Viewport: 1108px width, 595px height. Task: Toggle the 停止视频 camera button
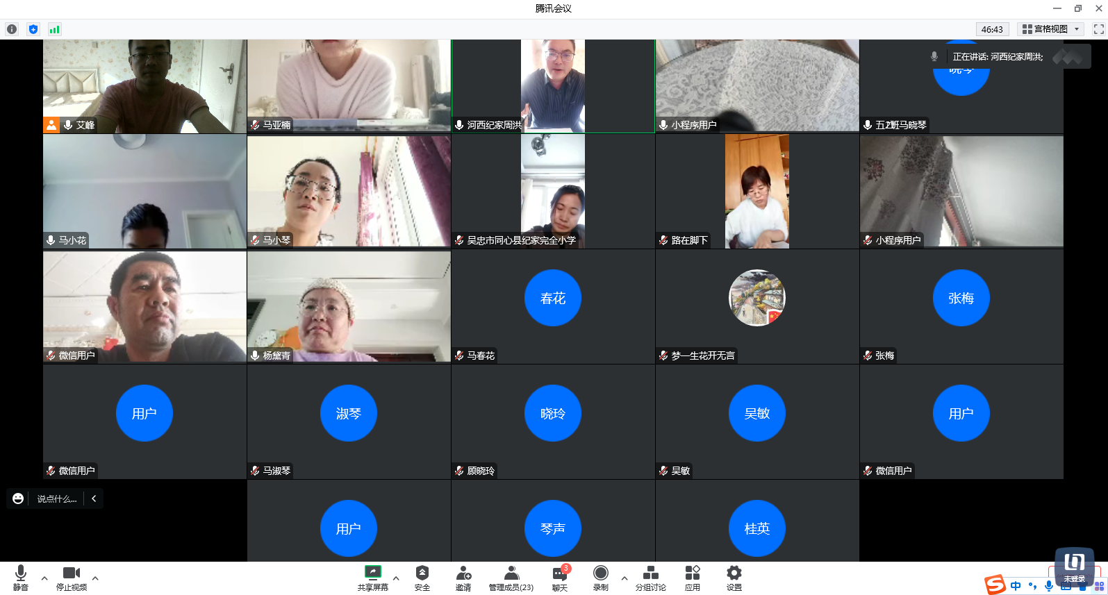(72, 578)
